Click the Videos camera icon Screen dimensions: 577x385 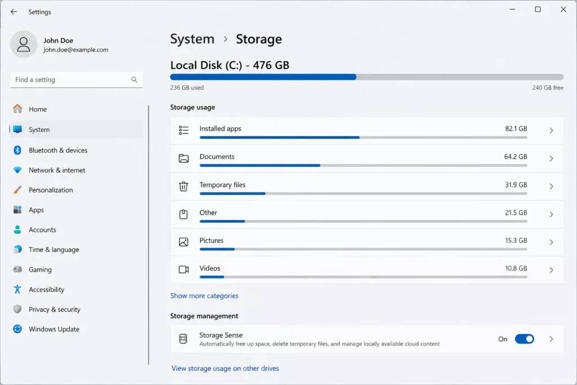(184, 270)
